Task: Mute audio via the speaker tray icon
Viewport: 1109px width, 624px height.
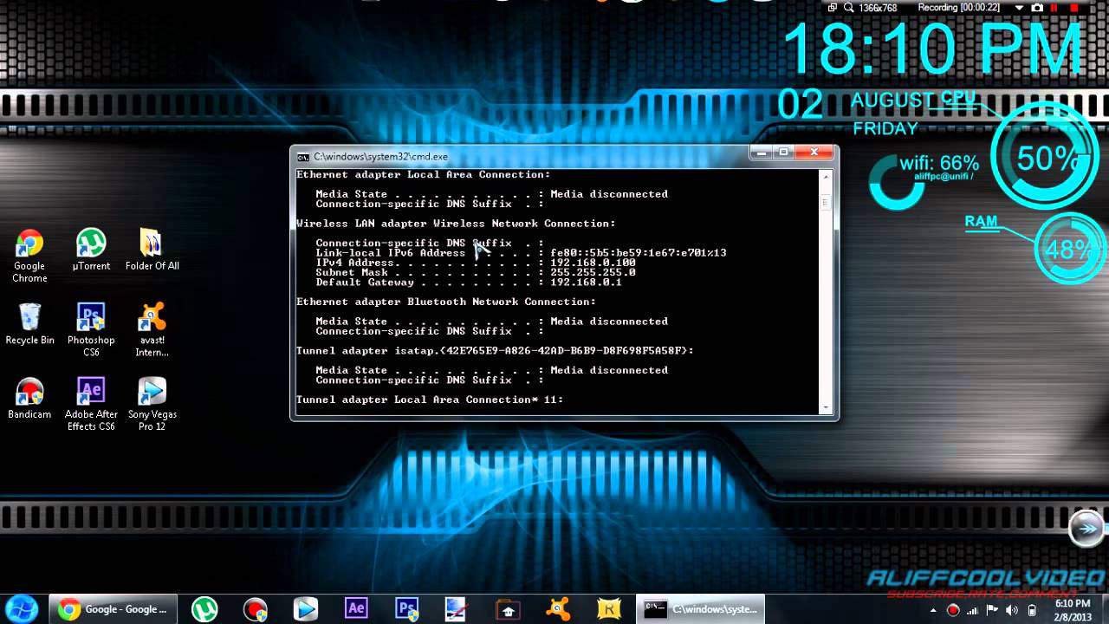Action: [x=1011, y=610]
